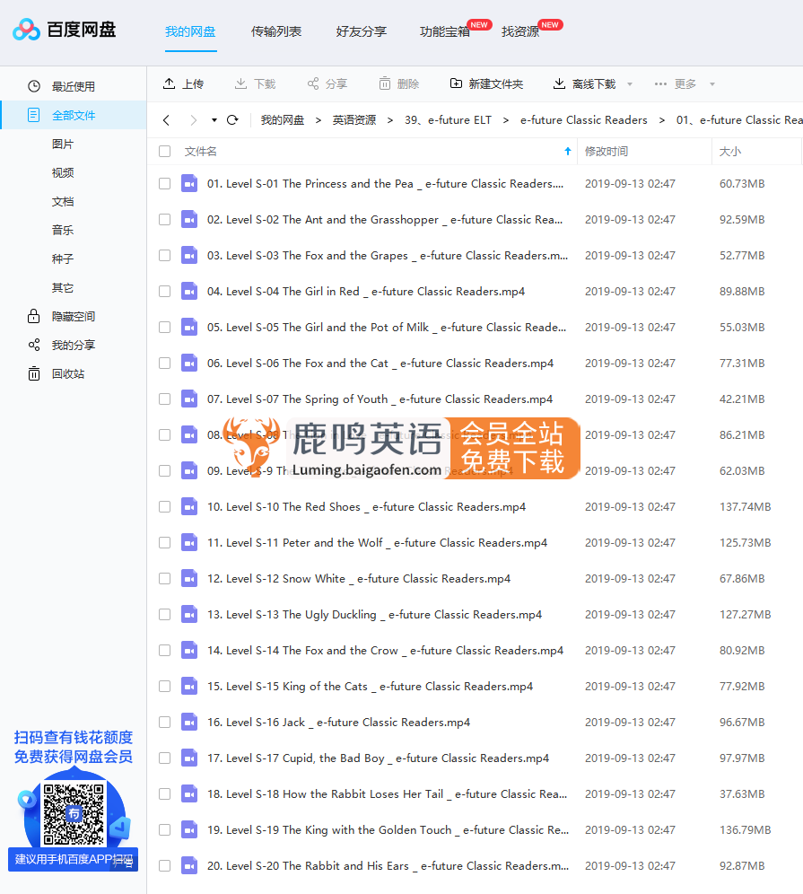
Task: Click the 下载 download button
Action: pyautogui.click(x=255, y=83)
